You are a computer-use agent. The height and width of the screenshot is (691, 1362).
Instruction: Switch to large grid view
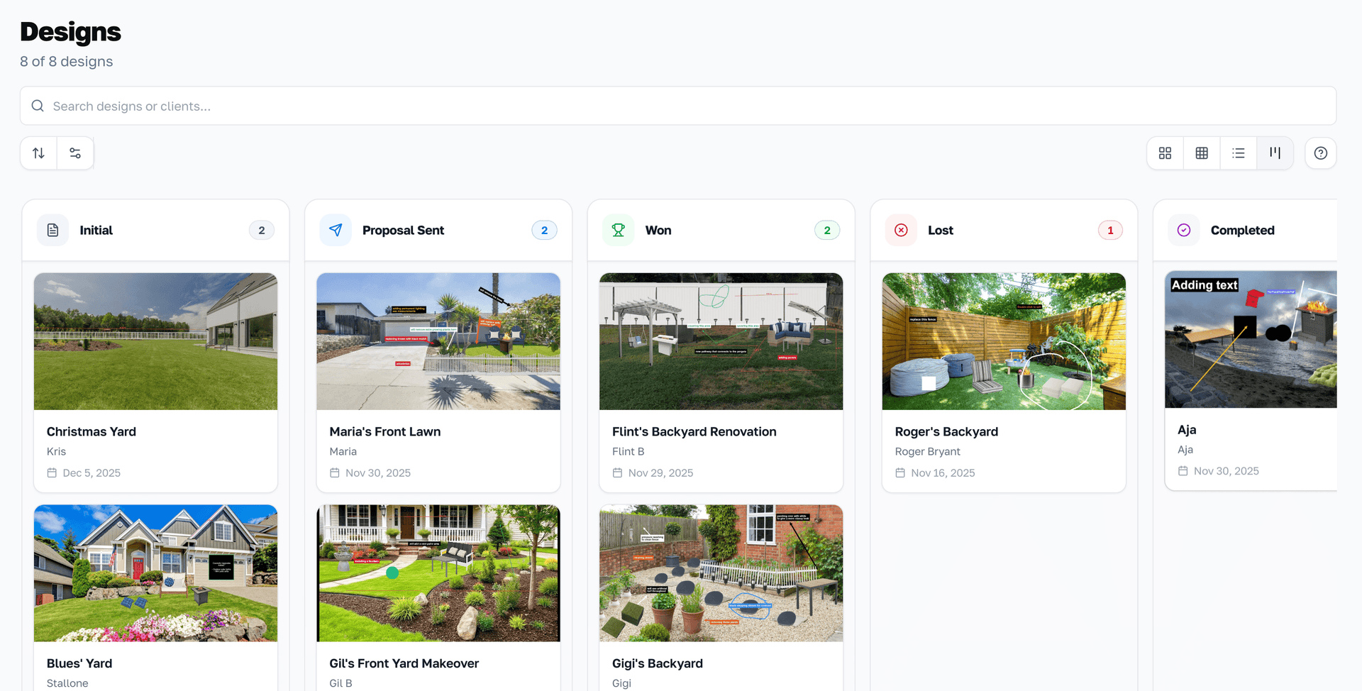click(x=1165, y=153)
